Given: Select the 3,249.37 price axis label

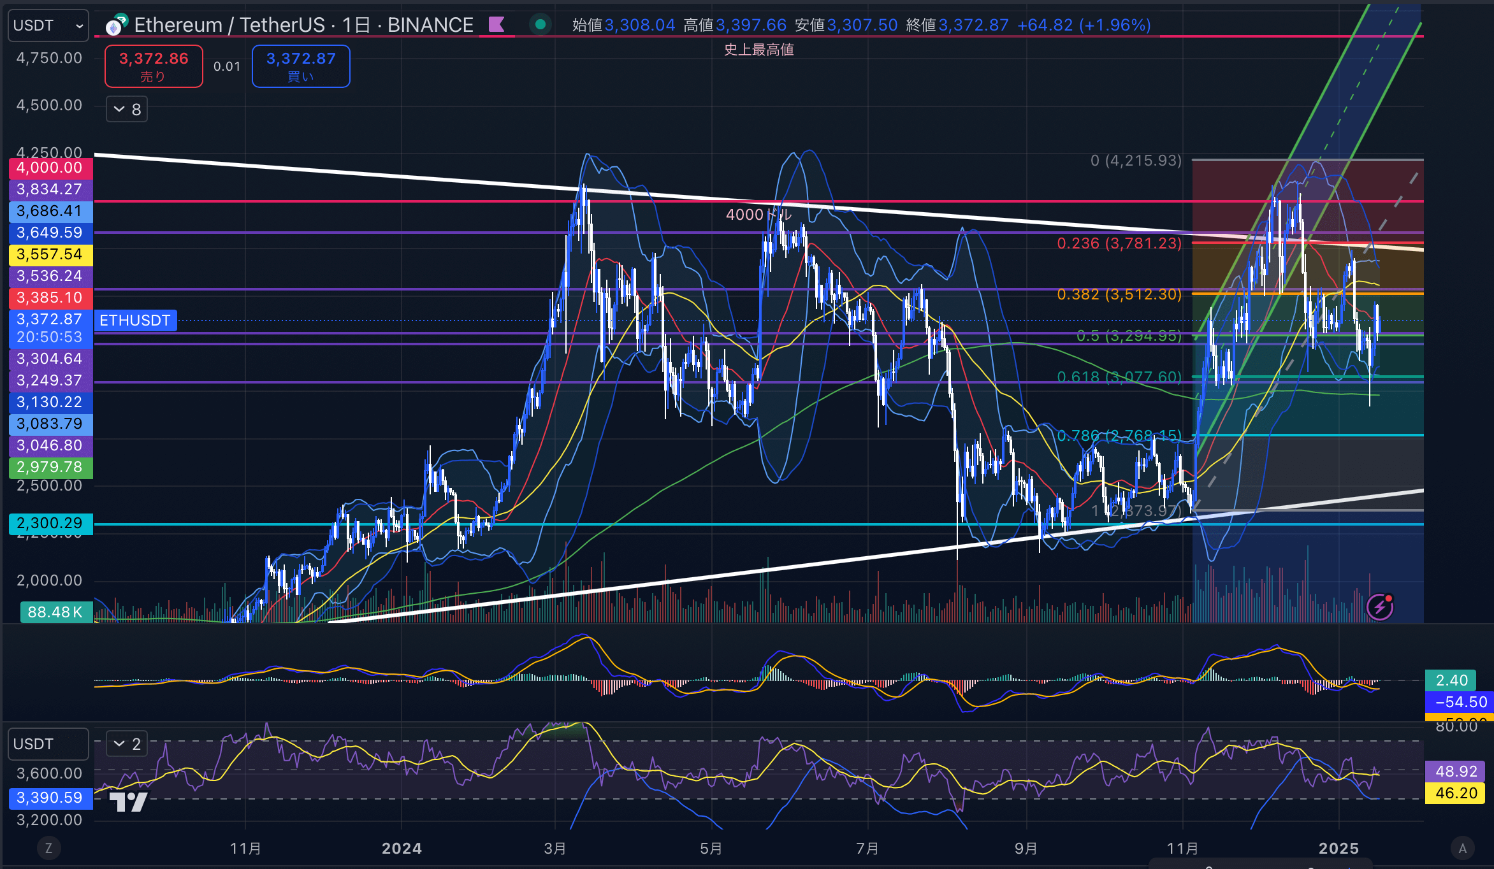Looking at the screenshot, I should (x=50, y=381).
